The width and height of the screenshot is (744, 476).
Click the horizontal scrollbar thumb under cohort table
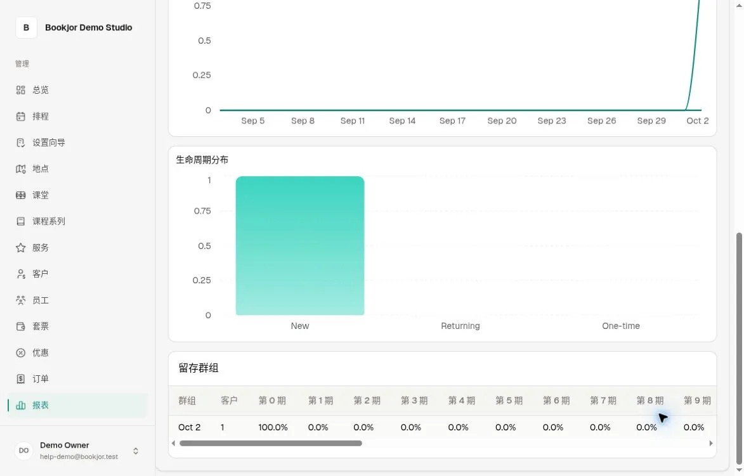pos(271,443)
